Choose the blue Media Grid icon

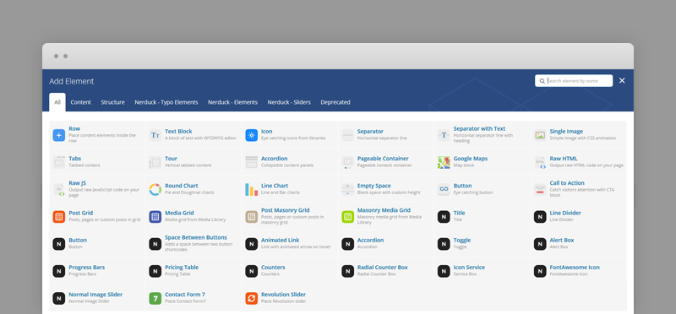click(x=155, y=217)
